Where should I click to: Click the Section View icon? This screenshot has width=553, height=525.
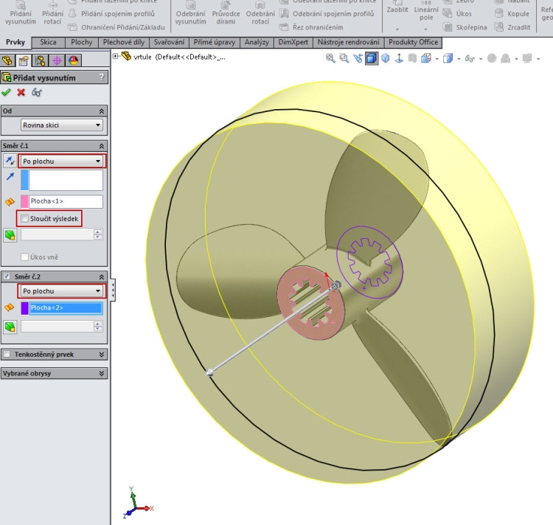click(x=412, y=58)
